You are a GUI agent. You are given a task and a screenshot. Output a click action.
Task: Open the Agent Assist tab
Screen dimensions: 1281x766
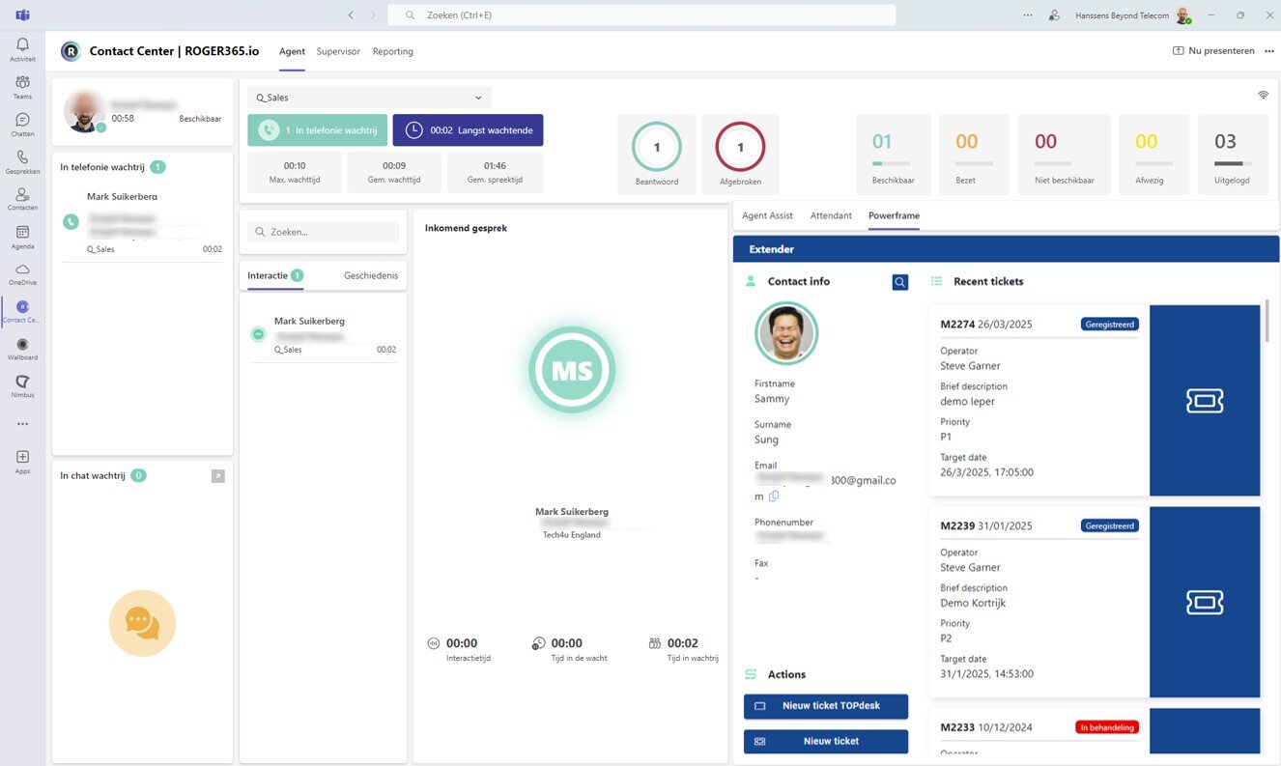(x=767, y=216)
